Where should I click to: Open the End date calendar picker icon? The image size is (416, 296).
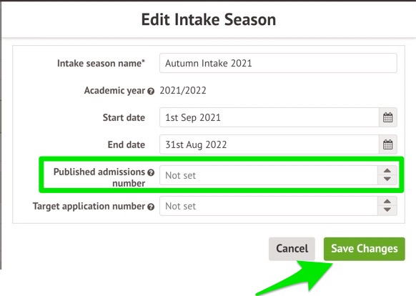coord(388,144)
